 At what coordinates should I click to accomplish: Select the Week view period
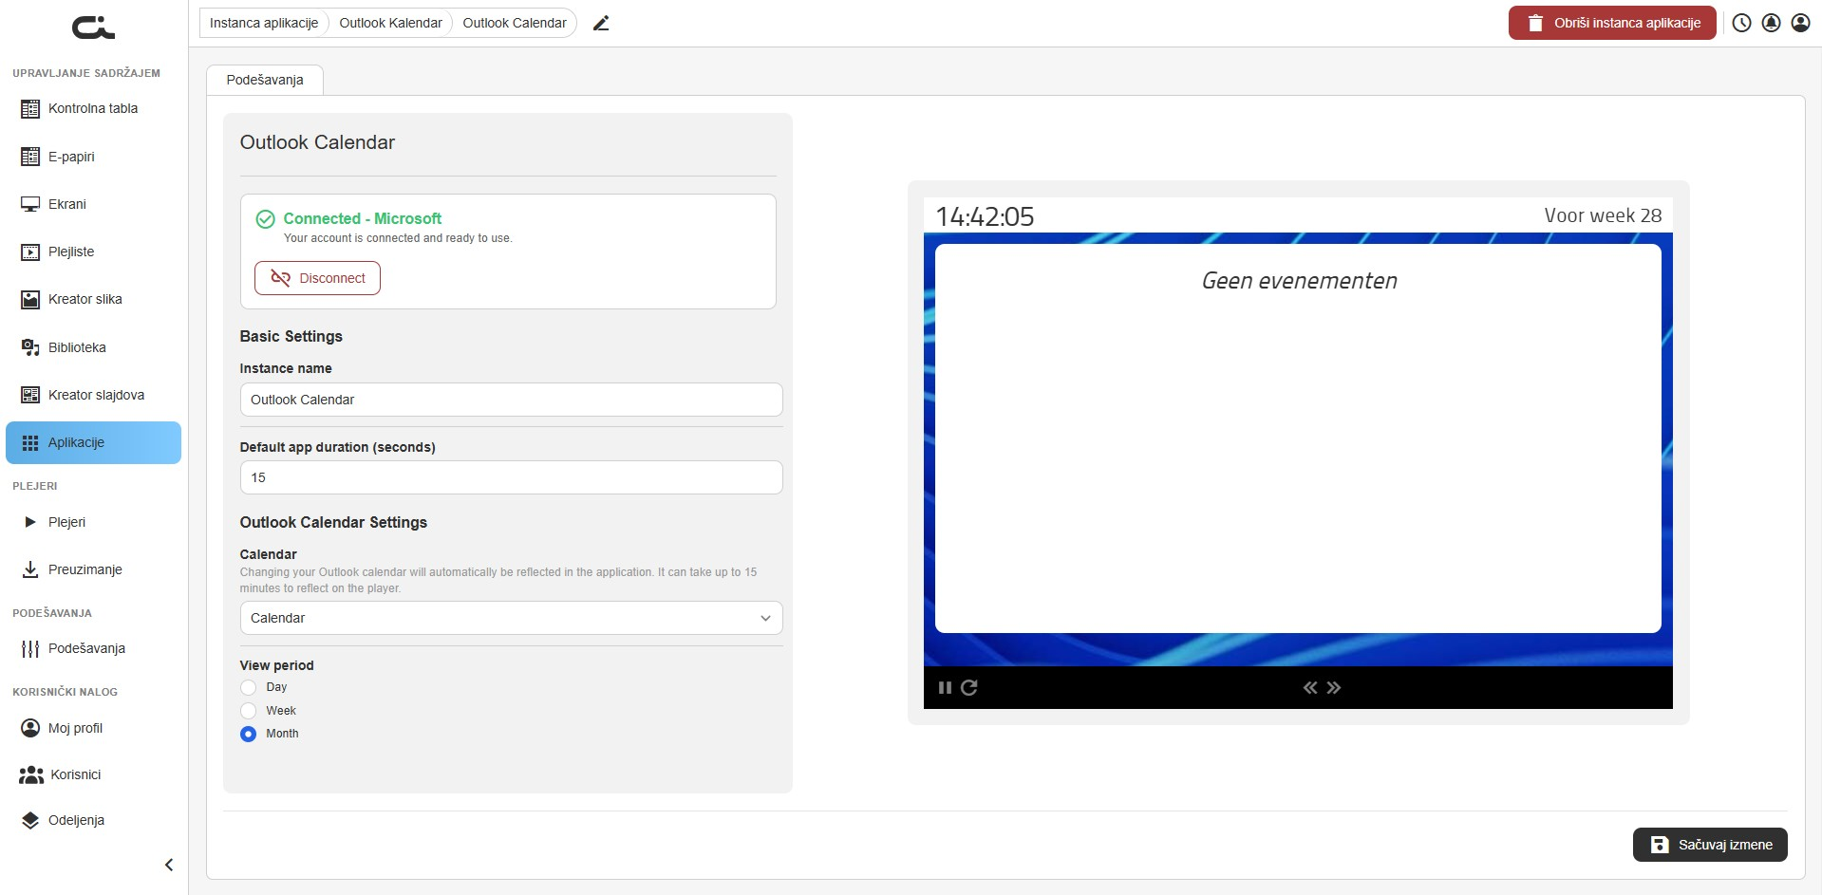pyautogui.click(x=249, y=711)
